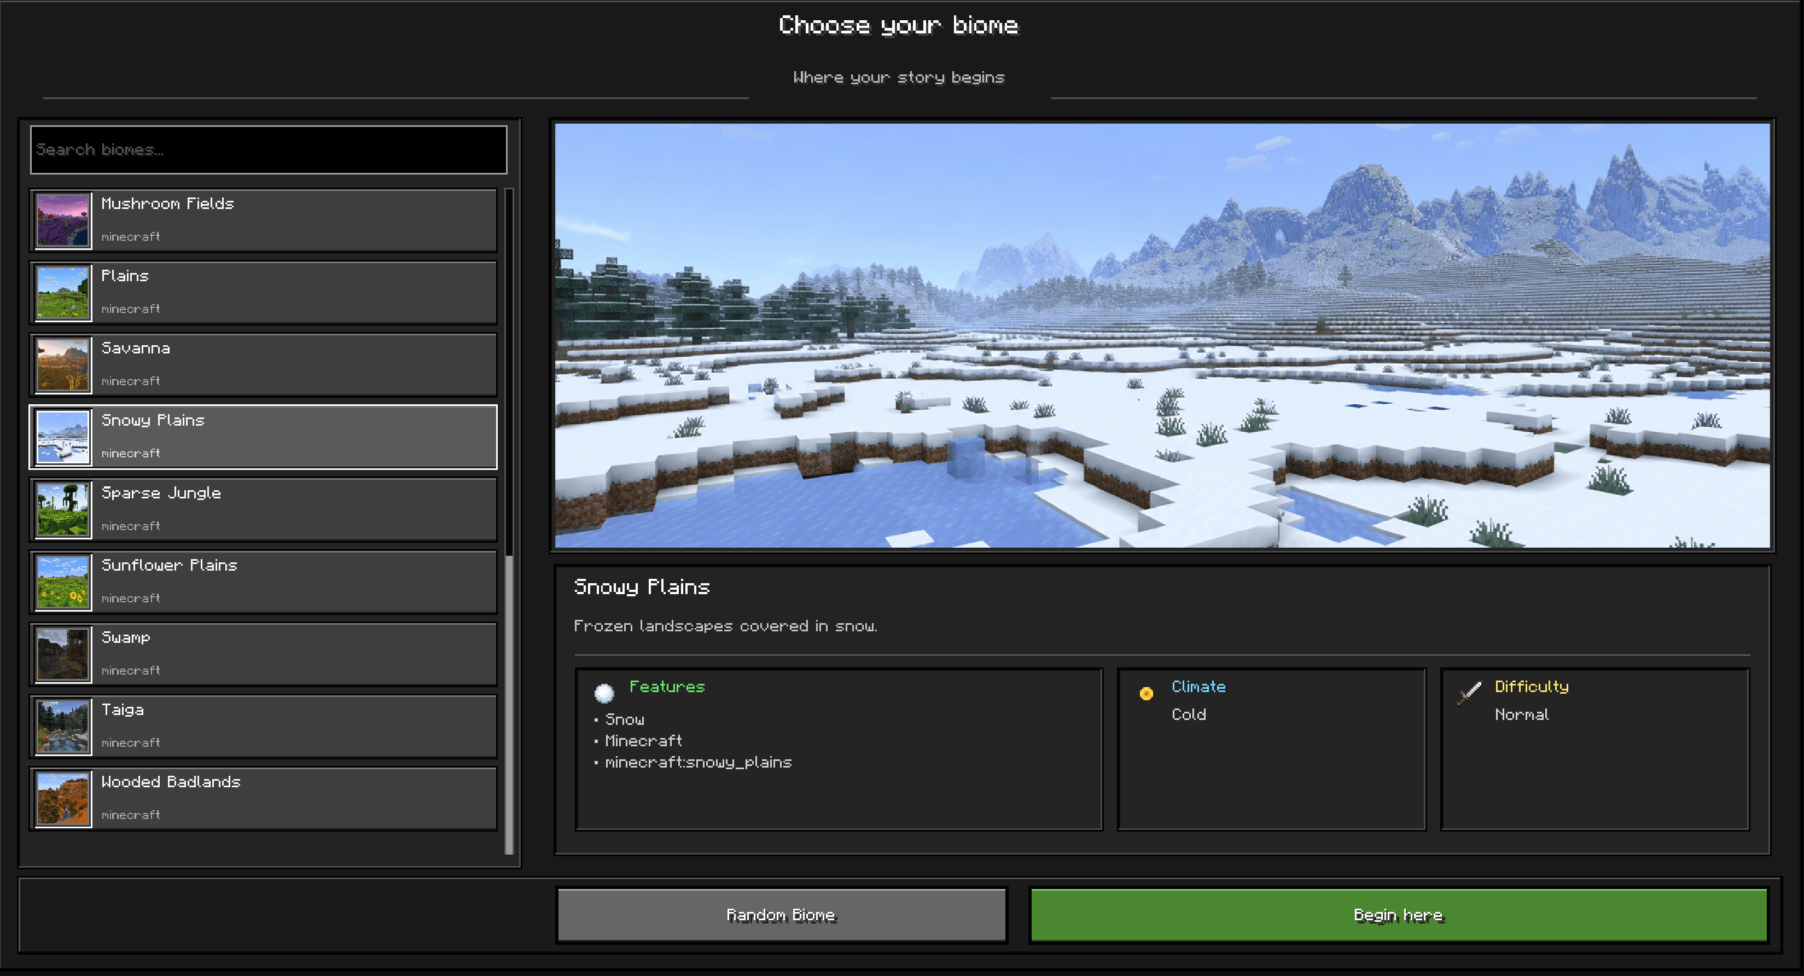Select Sparse Jungle biome name
The width and height of the screenshot is (1804, 976).
pyautogui.click(x=161, y=493)
